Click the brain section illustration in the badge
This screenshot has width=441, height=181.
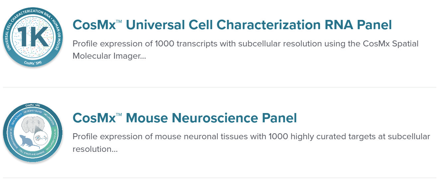coord(33,125)
